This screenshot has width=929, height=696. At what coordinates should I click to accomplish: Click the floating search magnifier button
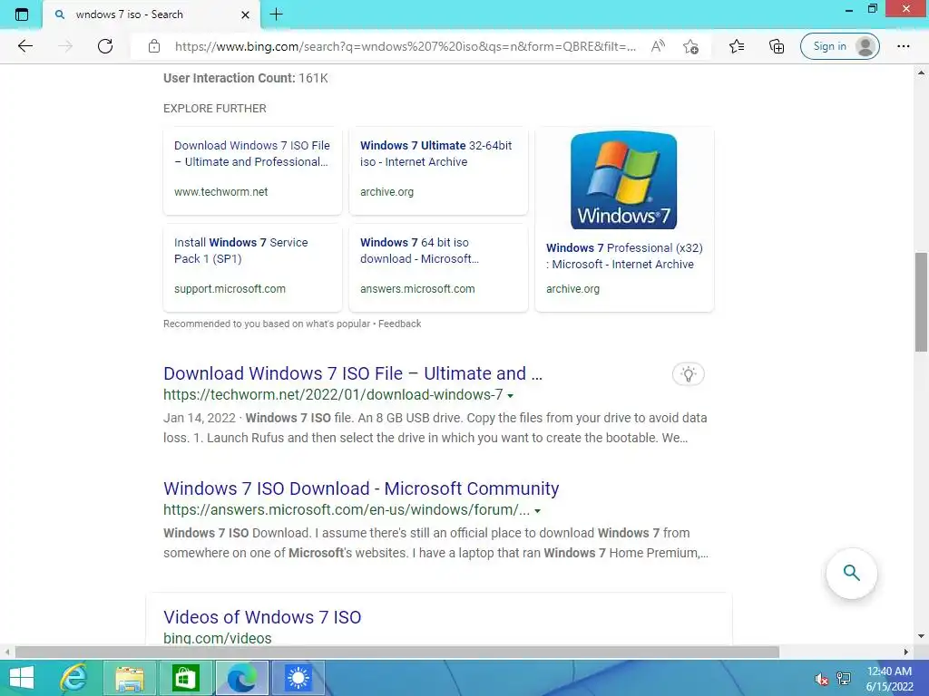(x=851, y=573)
